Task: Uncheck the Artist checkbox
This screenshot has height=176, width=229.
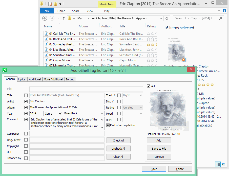Action: [x=26, y=101]
